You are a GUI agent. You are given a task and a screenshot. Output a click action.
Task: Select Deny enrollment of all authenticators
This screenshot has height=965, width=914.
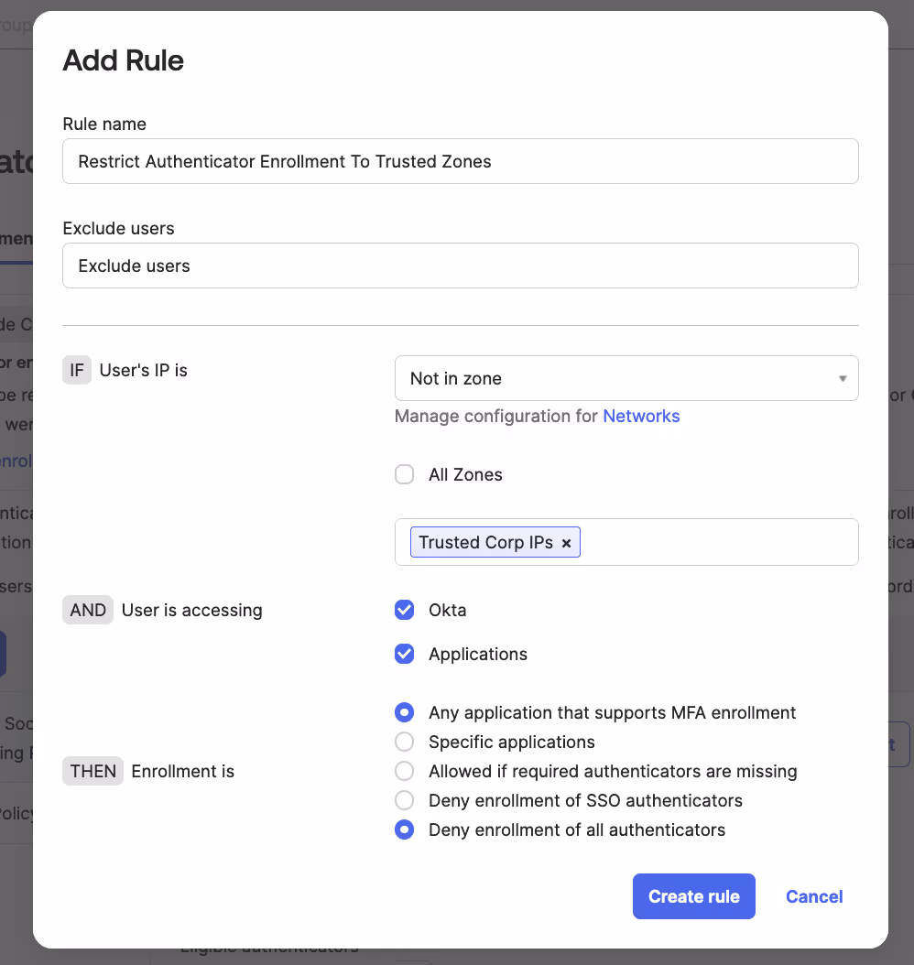405,829
